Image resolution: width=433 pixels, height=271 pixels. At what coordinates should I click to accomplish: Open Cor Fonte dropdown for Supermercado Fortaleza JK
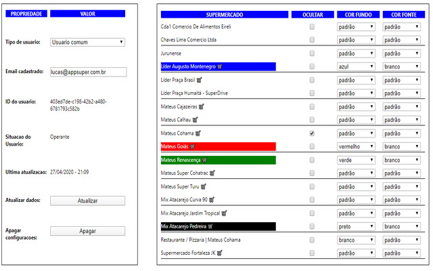click(401, 253)
